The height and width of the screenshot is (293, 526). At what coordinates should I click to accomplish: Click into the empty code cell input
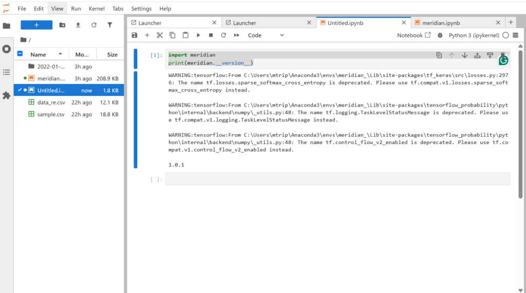click(x=338, y=179)
